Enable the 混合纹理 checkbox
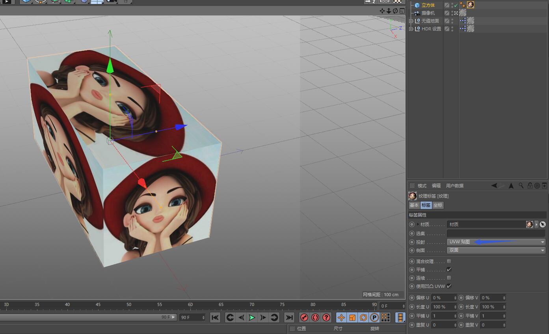549x334 pixels. pyautogui.click(x=449, y=261)
